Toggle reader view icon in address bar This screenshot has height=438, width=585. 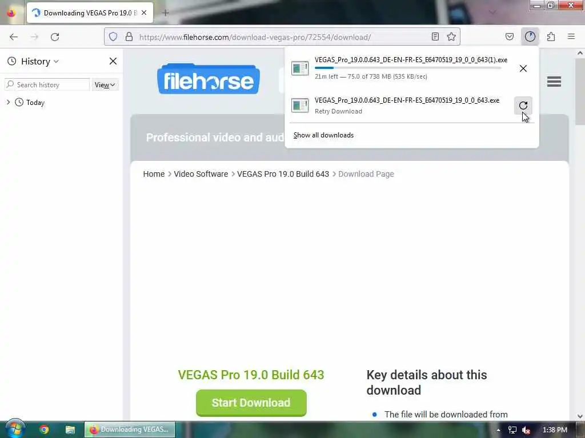coord(435,36)
